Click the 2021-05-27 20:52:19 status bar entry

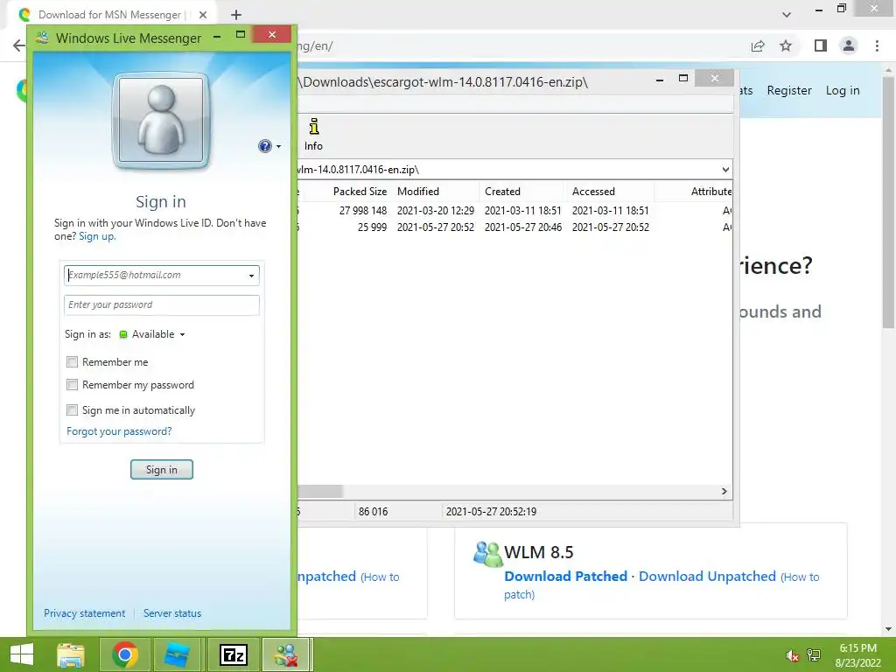pos(491,511)
